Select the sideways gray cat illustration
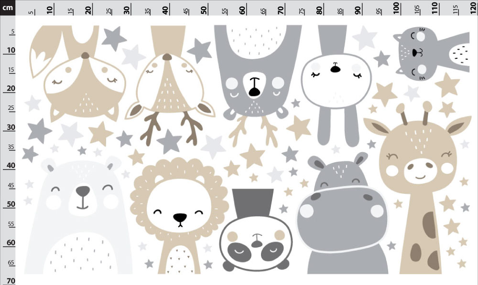Screen dimensions: 478x285 tap(431, 54)
